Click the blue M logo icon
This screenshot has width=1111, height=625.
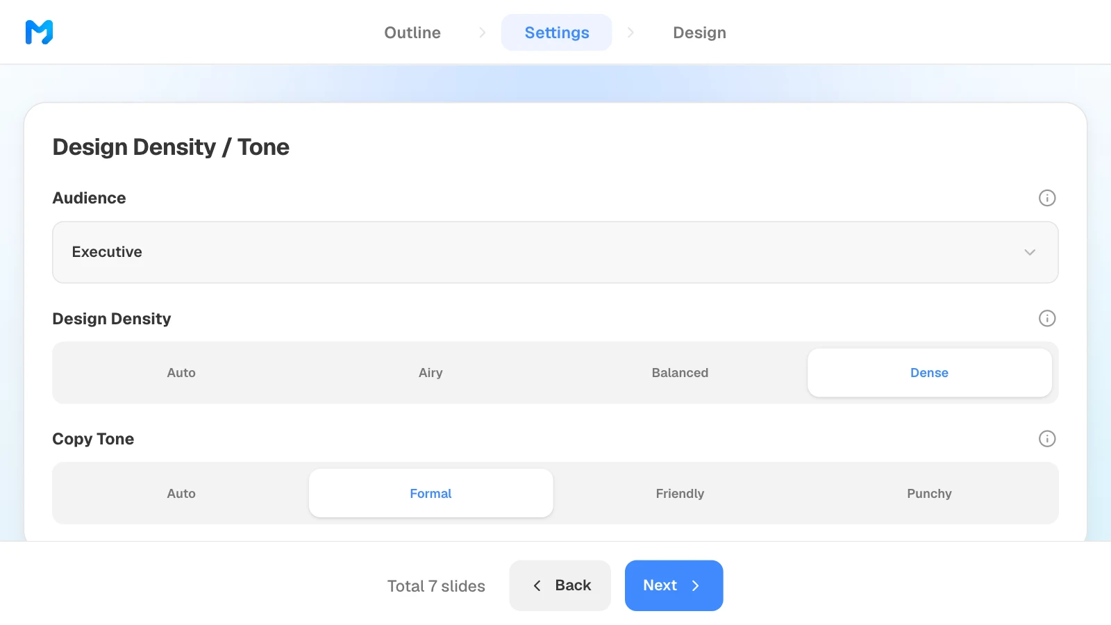[x=39, y=32]
